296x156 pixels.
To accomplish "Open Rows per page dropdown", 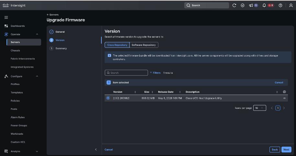I will [259, 108].
